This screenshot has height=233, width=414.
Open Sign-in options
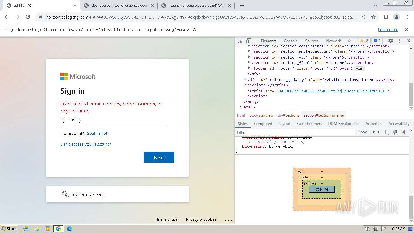[117, 194]
